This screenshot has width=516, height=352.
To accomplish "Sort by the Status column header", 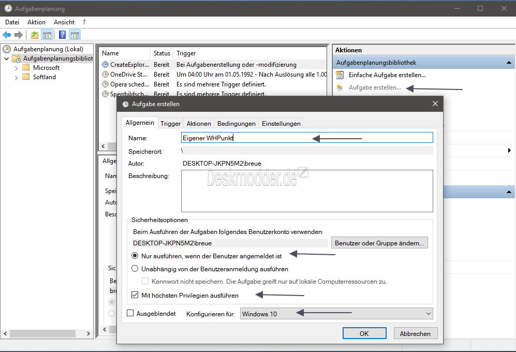I will pyautogui.click(x=162, y=53).
